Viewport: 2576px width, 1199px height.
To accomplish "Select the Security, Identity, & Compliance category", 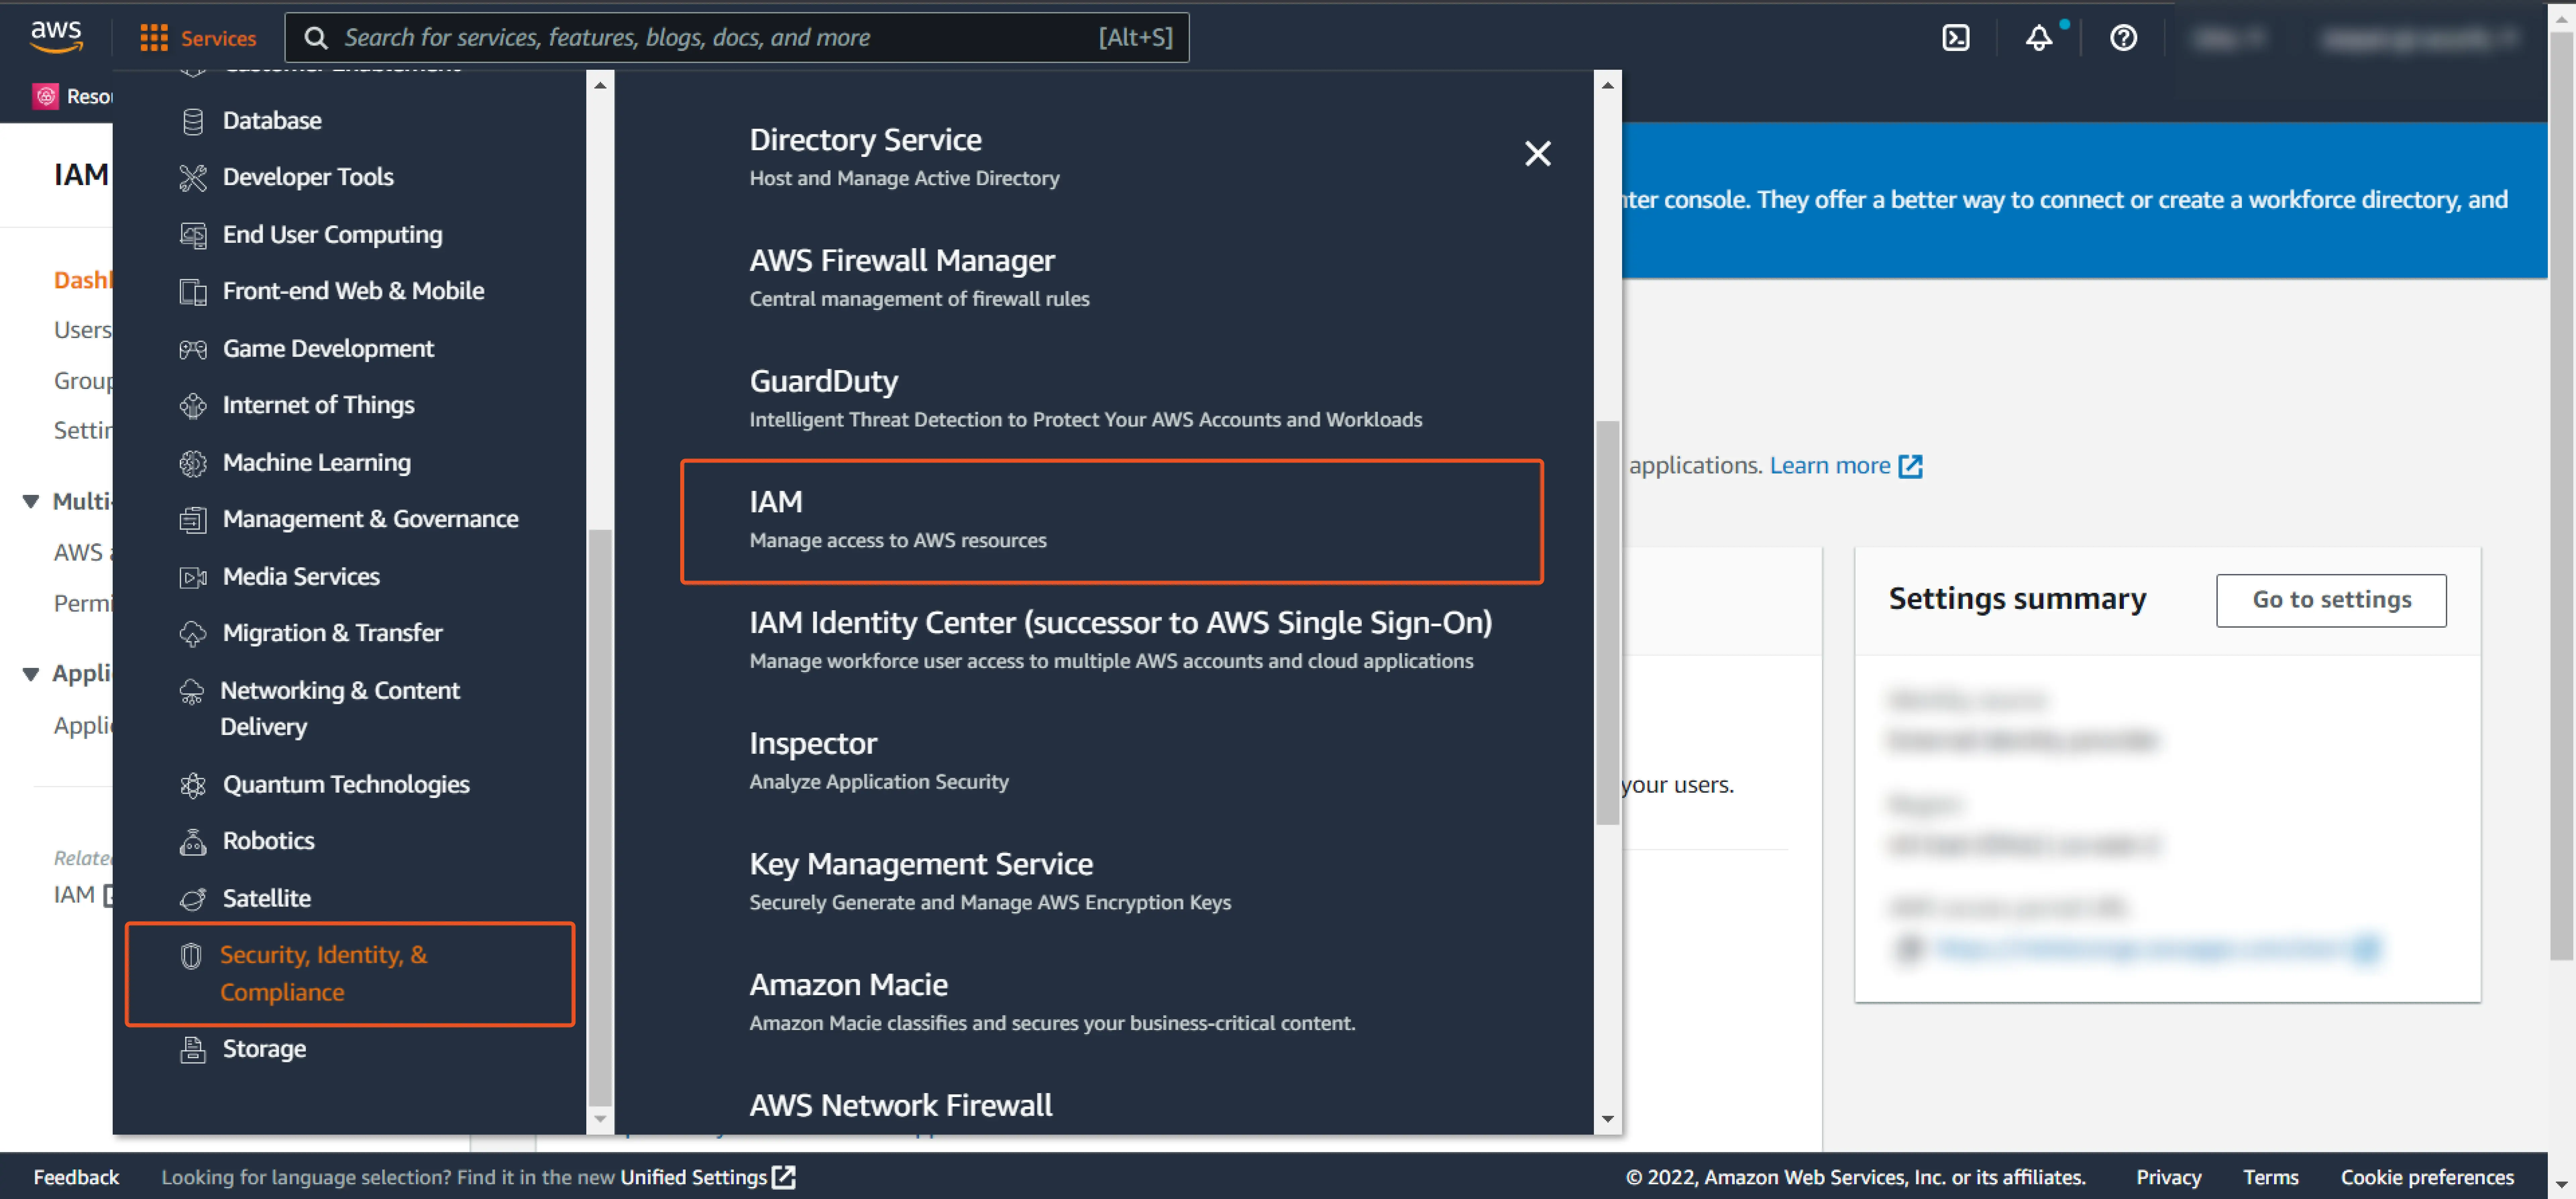I will click(324, 973).
